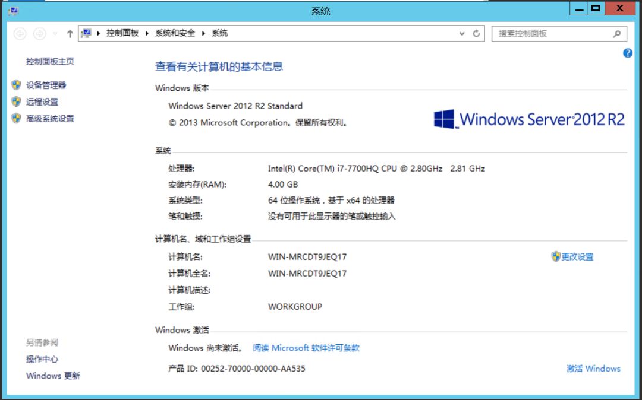Click the back navigation arrow
The image size is (642, 400).
coord(20,33)
